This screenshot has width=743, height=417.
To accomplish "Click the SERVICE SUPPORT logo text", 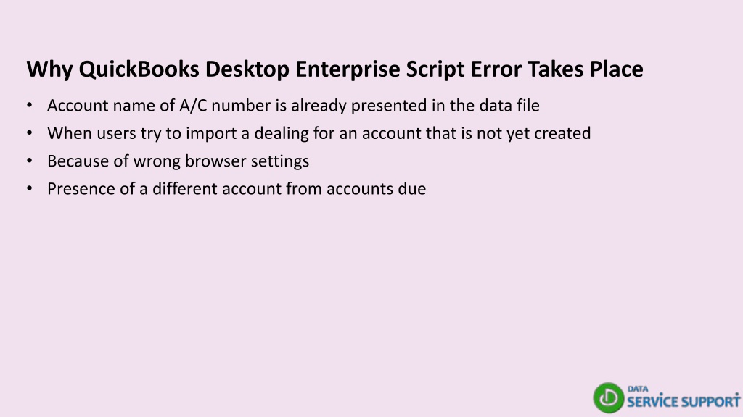I will coord(684,401).
